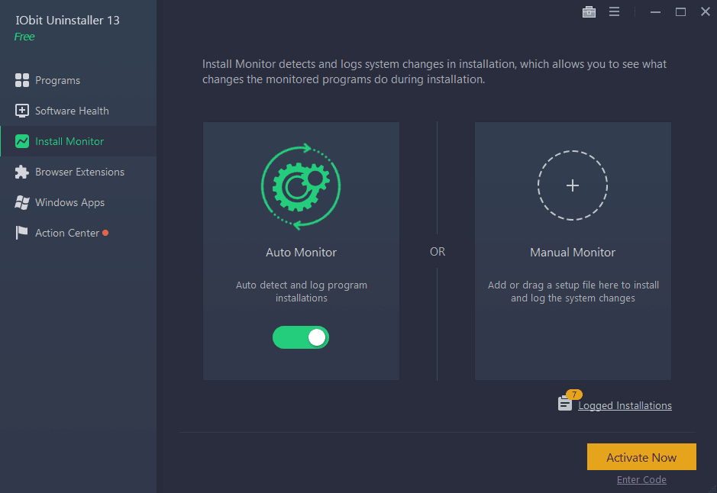Maximize the IObit Uninstaller window
Viewport: 717px width, 493px height.
tap(680, 11)
